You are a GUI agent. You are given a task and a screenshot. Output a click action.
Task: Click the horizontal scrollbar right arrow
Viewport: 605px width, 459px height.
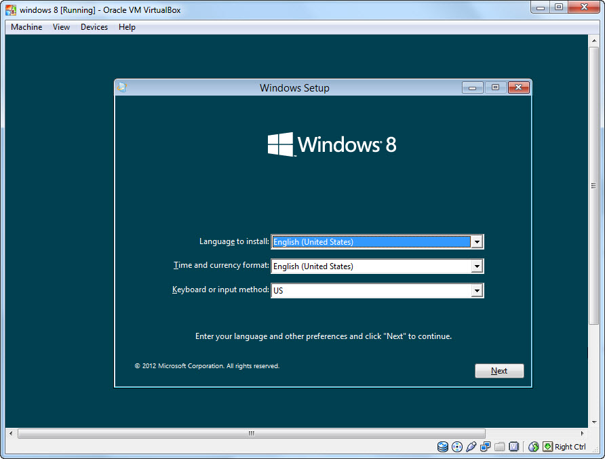tap(582, 433)
